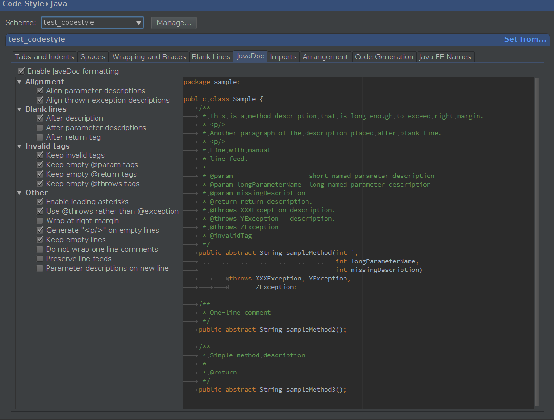Collapse the Other section
Image resolution: width=554 pixels, height=420 pixels.
(19, 192)
